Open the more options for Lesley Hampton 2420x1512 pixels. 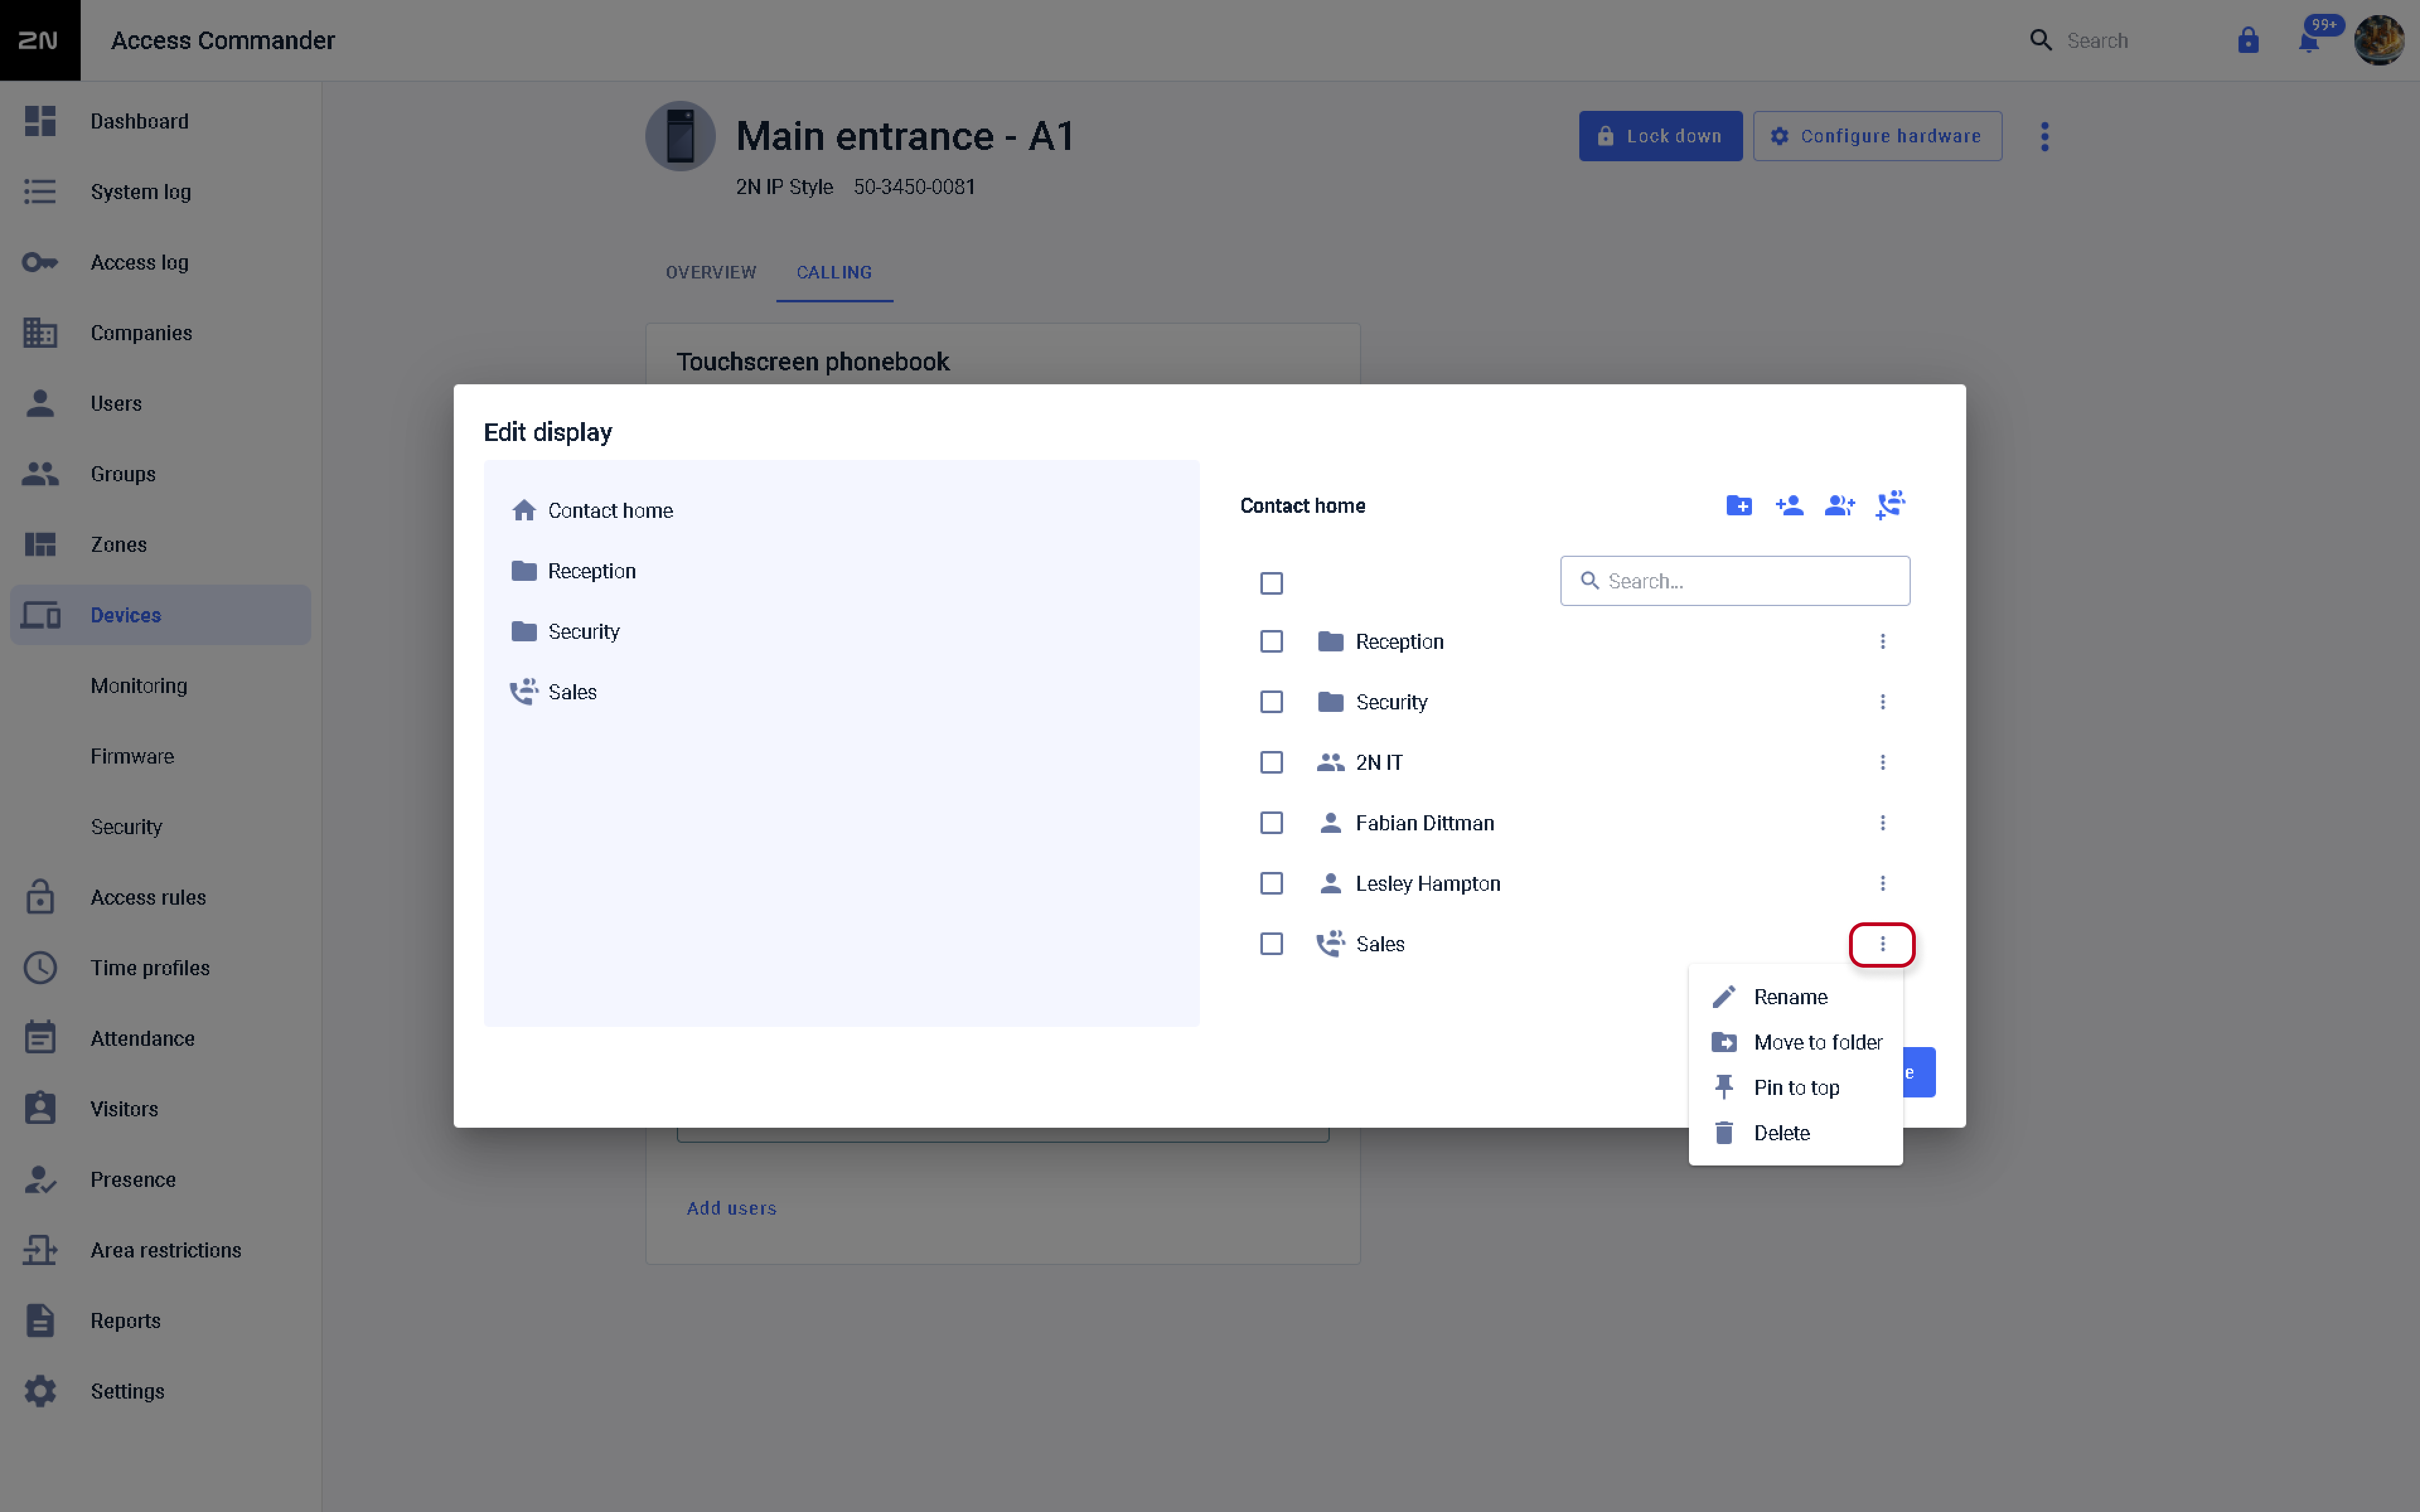[x=1882, y=883]
